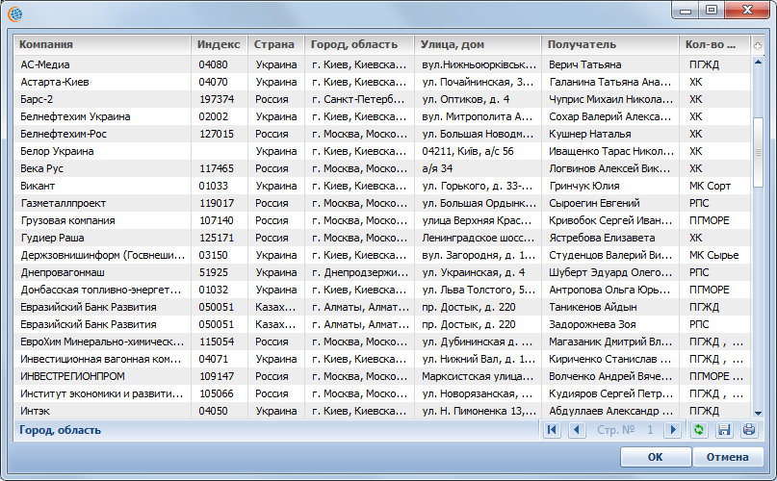Click city cell г. Санкт-Петерб...

[x=358, y=99]
